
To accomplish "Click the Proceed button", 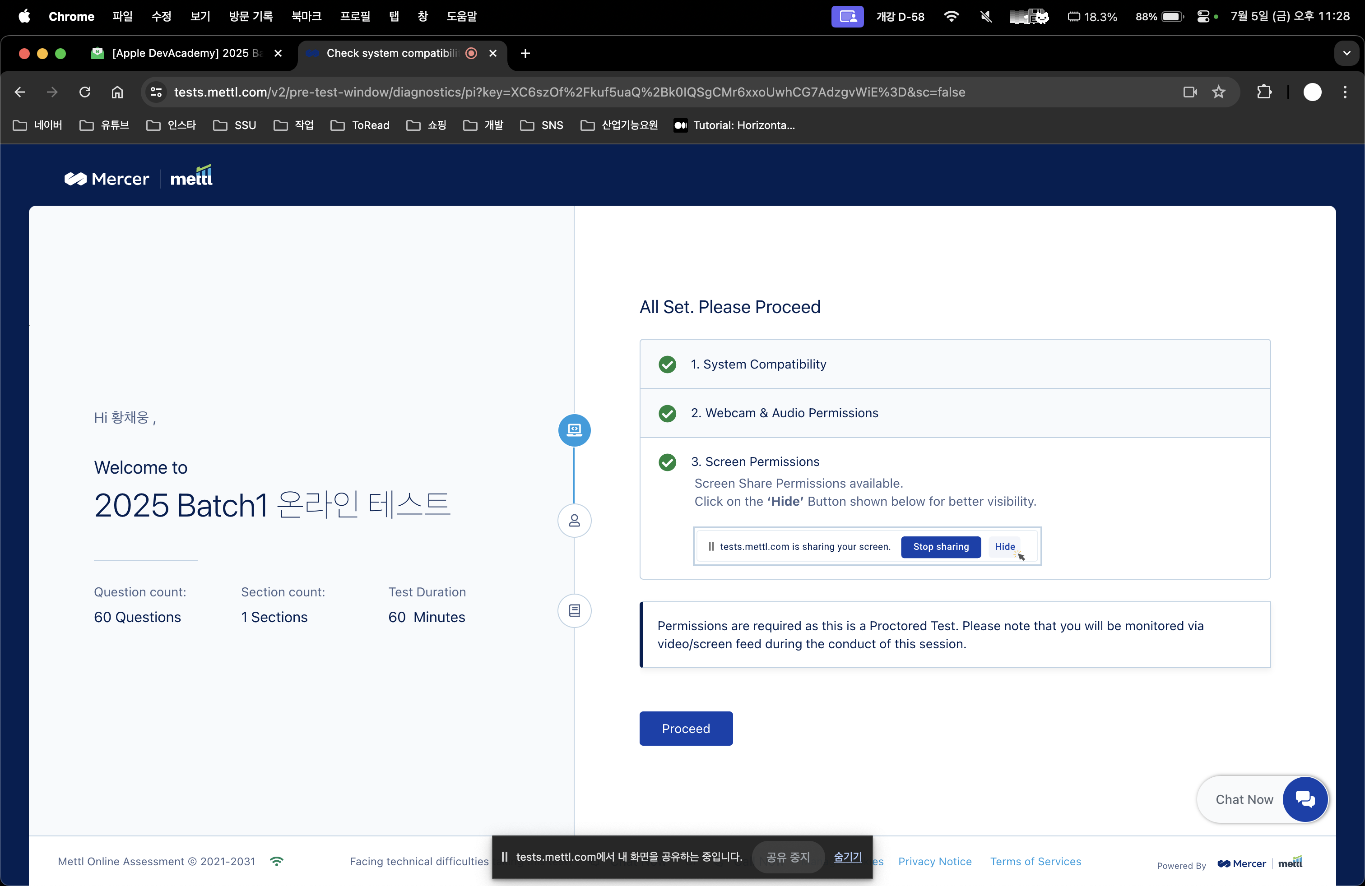I will click(686, 729).
